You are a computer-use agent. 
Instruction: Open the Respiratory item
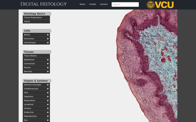tap(36, 101)
